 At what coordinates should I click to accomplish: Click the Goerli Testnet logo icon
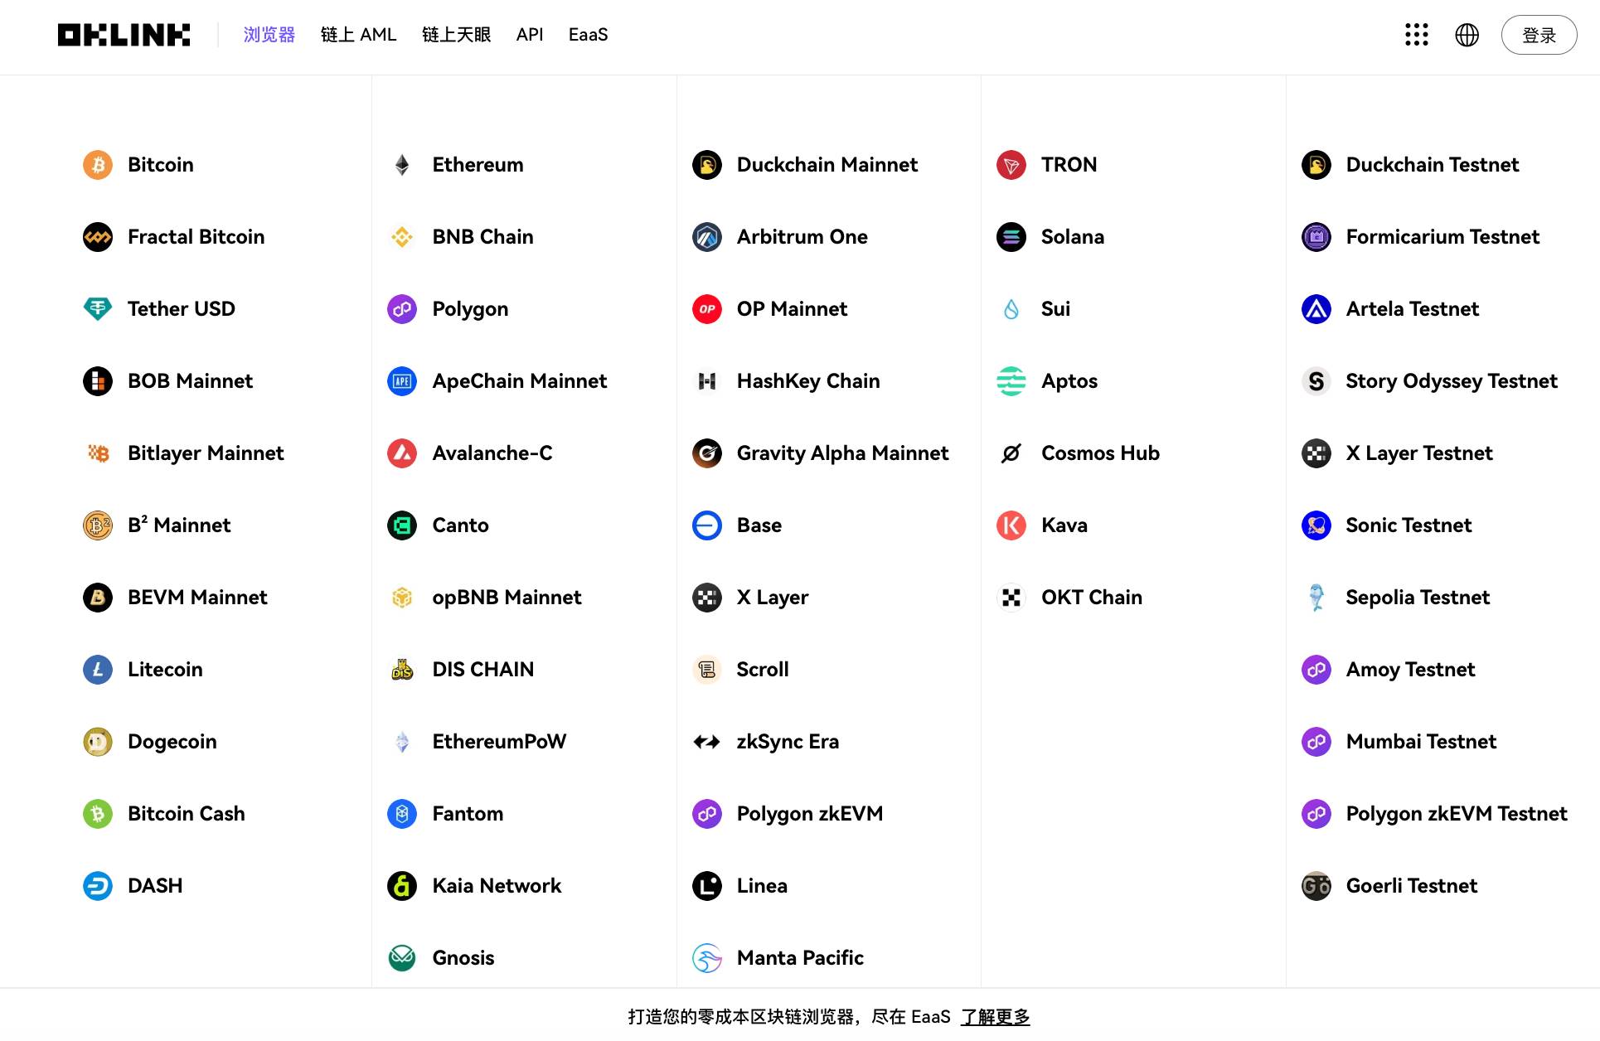(x=1316, y=886)
